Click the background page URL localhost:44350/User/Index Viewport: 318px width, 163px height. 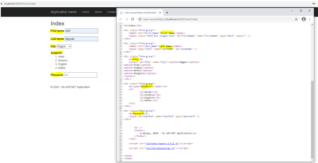[20, 4]
